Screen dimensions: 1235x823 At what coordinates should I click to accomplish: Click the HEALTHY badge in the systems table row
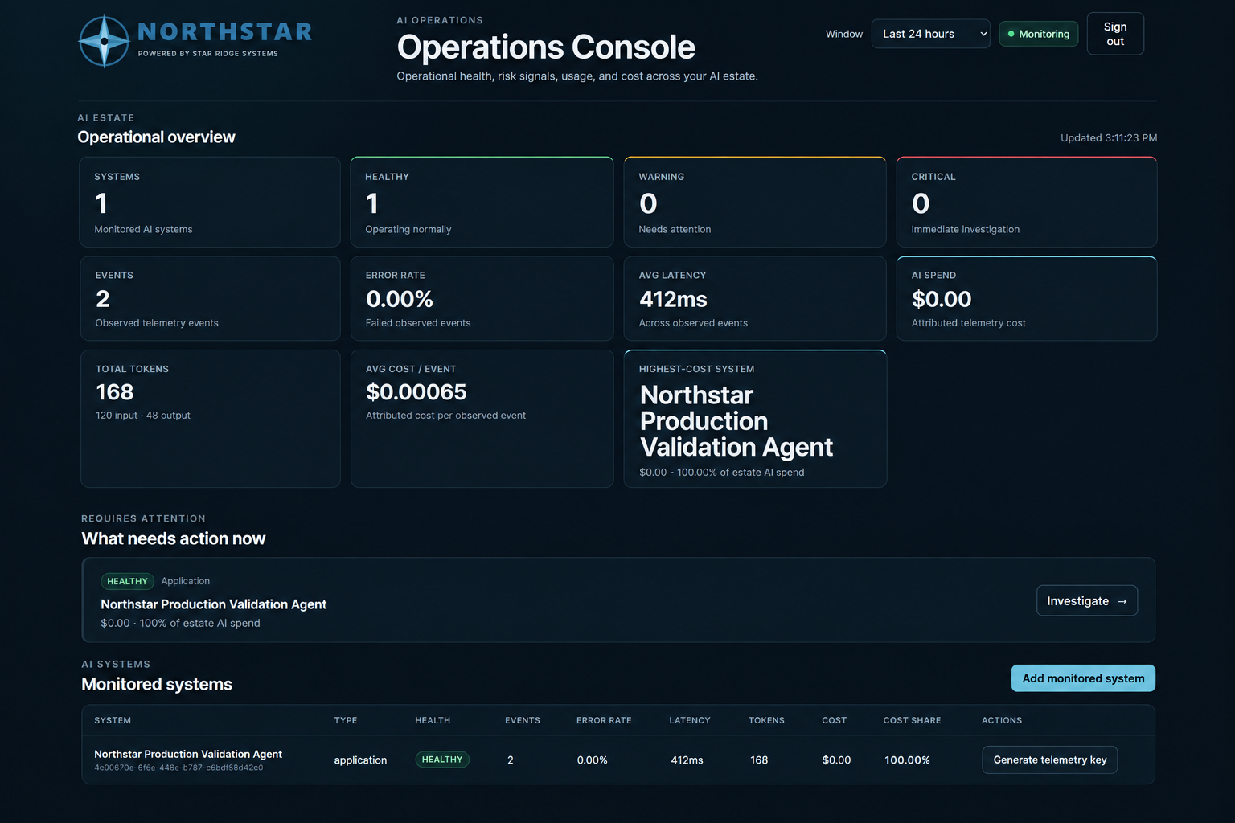pyautogui.click(x=442, y=760)
